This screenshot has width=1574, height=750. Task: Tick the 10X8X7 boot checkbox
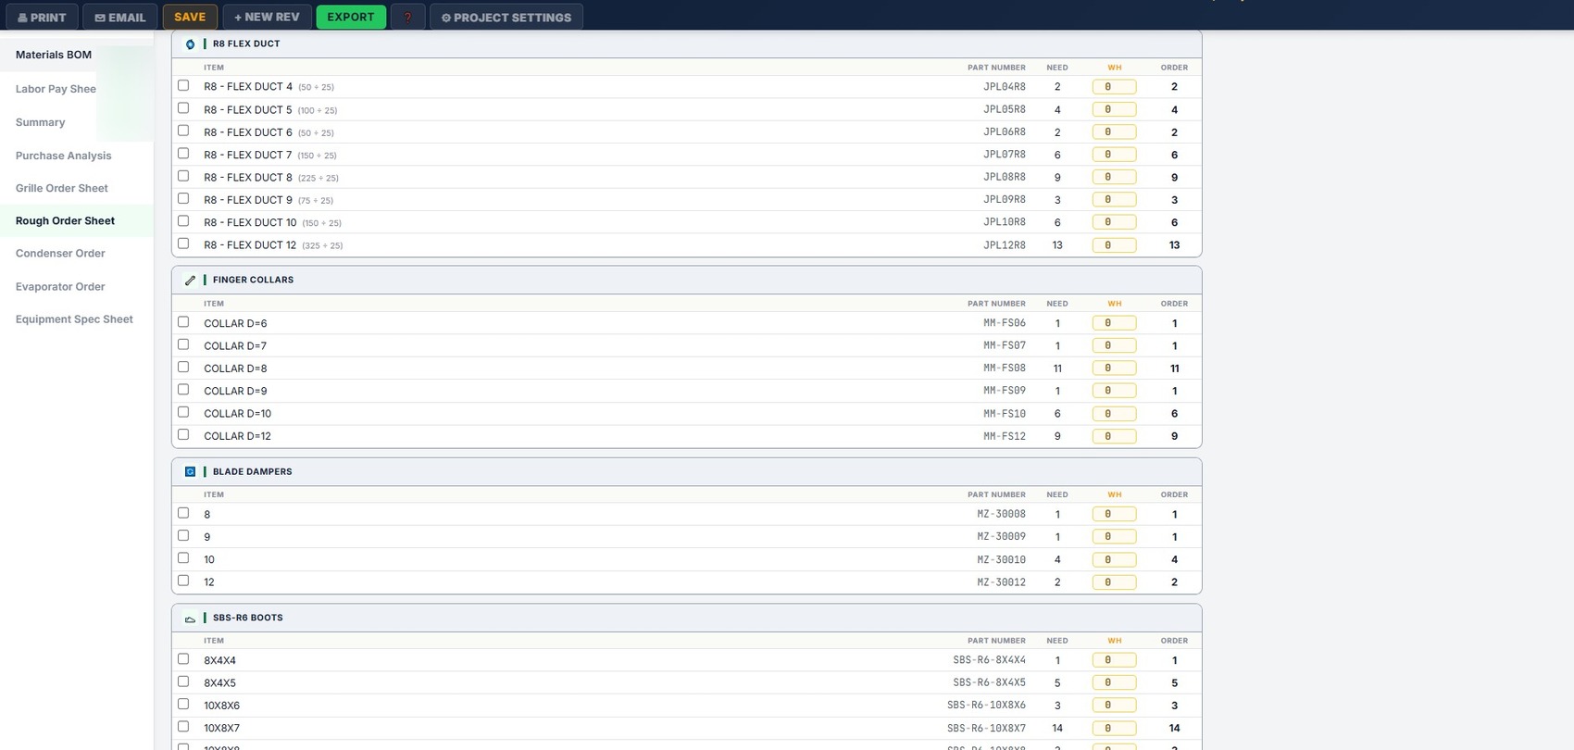(183, 727)
